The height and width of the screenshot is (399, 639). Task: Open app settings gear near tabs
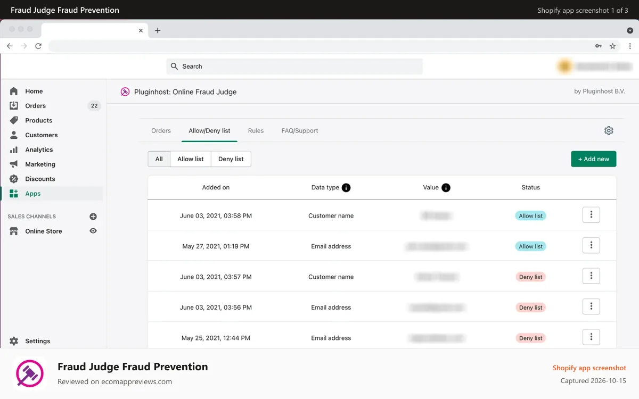(609, 130)
